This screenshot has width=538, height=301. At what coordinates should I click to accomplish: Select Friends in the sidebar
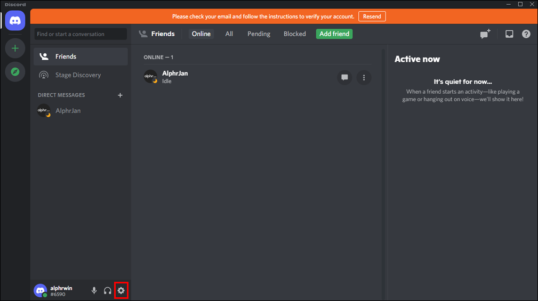point(81,56)
